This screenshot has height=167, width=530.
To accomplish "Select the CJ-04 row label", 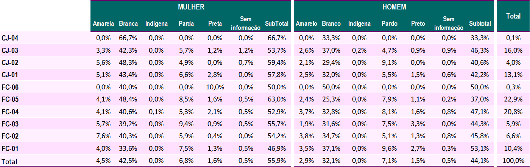I will 10,38.
